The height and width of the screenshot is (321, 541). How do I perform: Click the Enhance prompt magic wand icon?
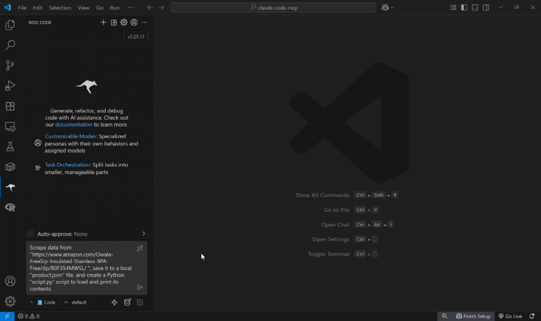point(140,248)
